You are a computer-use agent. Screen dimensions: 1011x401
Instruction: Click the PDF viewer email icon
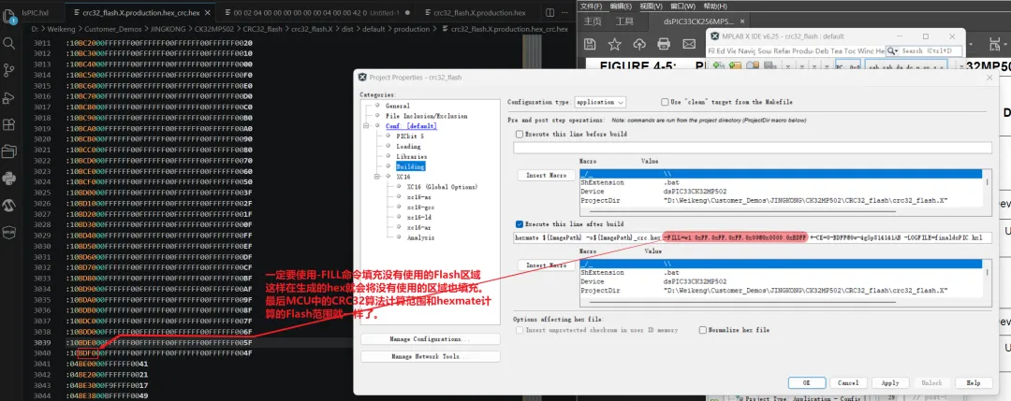[x=689, y=44]
